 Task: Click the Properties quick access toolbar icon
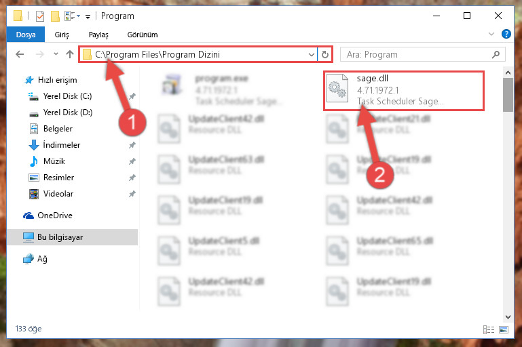(x=40, y=16)
